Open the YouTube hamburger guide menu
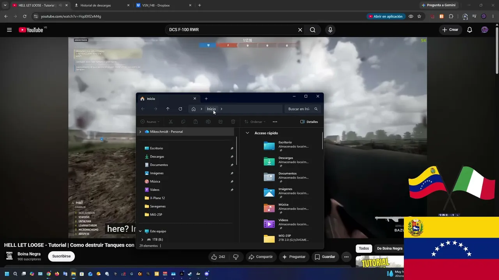Image resolution: width=499 pixels, height=280 pixels. (x=9, y=30)
